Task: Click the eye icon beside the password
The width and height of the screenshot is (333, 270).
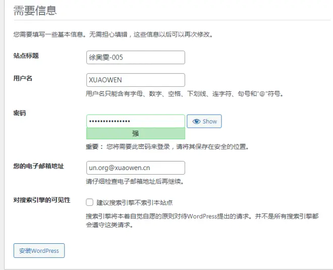Action: click(196, 121)
